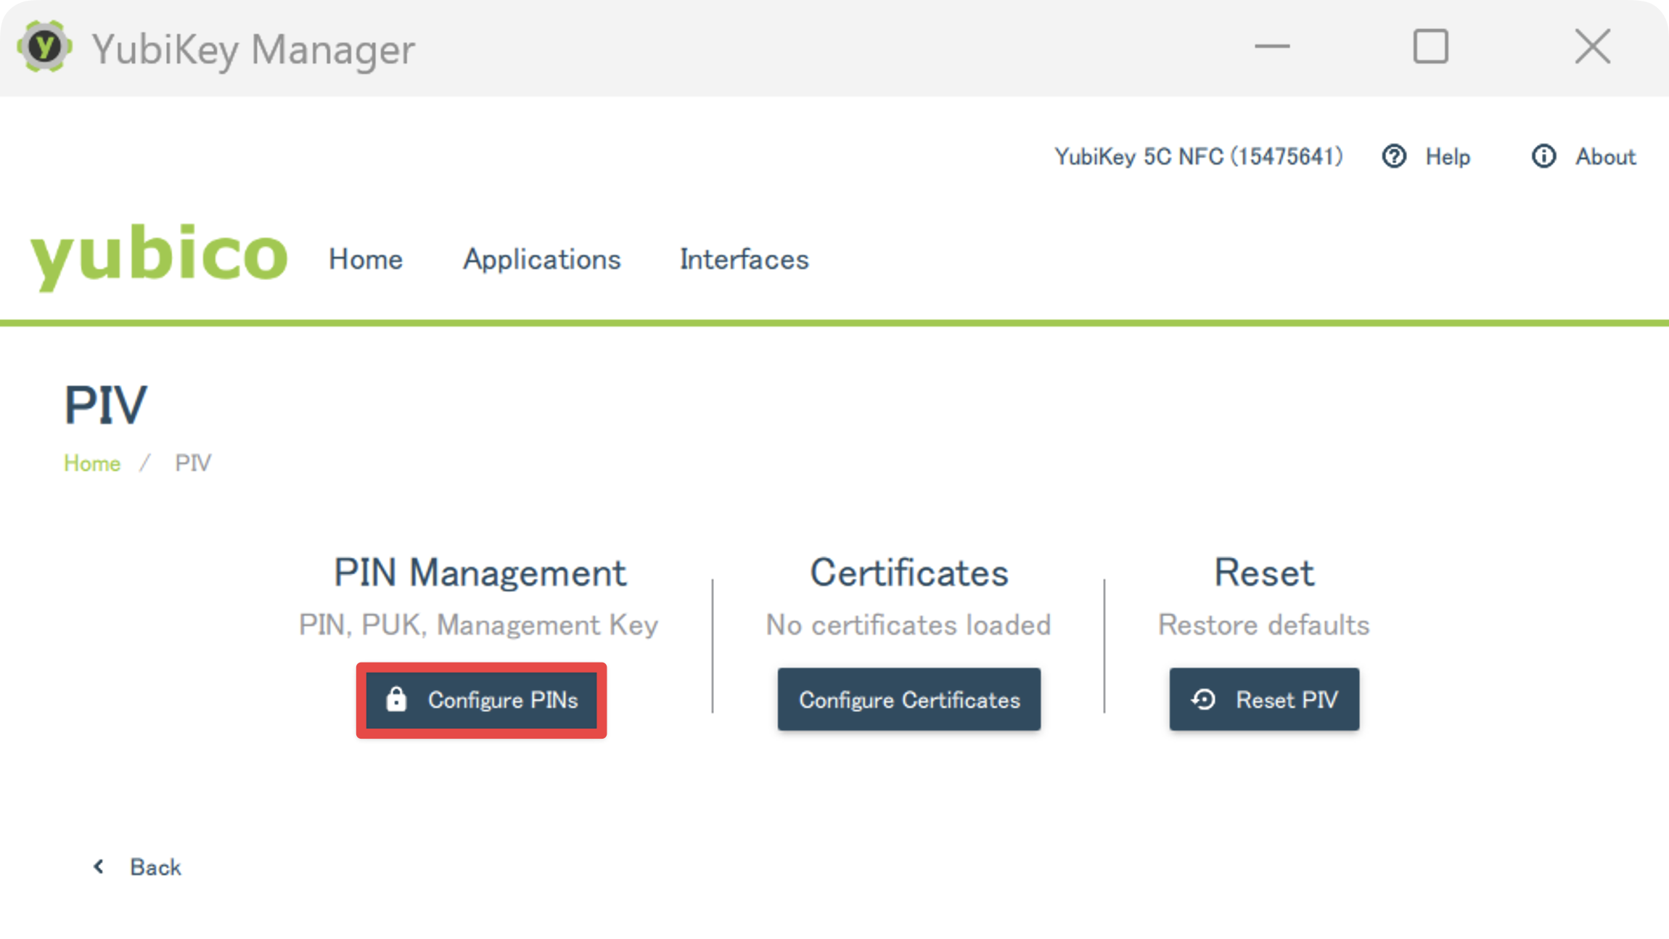Open Configure Certificates
This screenshot has height=939, width=1669.
[x=909, y=700]
